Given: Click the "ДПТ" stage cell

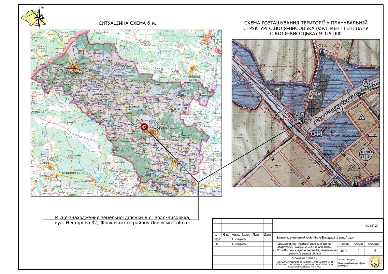Looking at the screenshot, I should 344,251.
